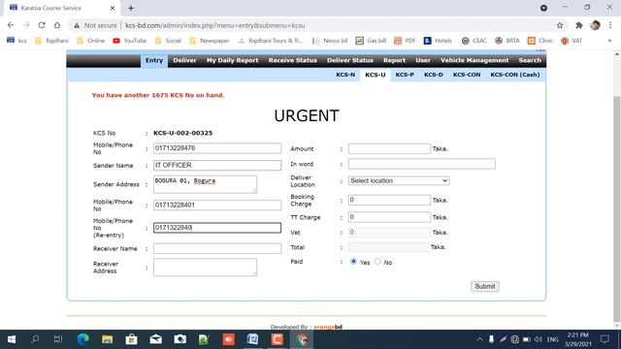The width and height of the screenshot is (621, 349).
Task: Open the Chrome profile avatar
Action: point(595,25)
